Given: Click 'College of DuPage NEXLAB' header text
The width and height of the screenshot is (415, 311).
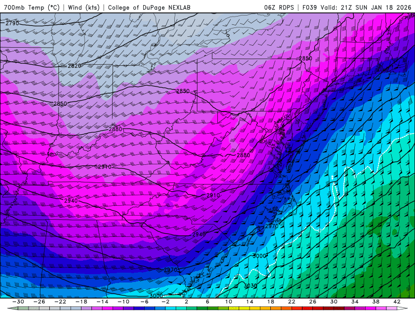Looking at the screenshot, I should 149,7.
